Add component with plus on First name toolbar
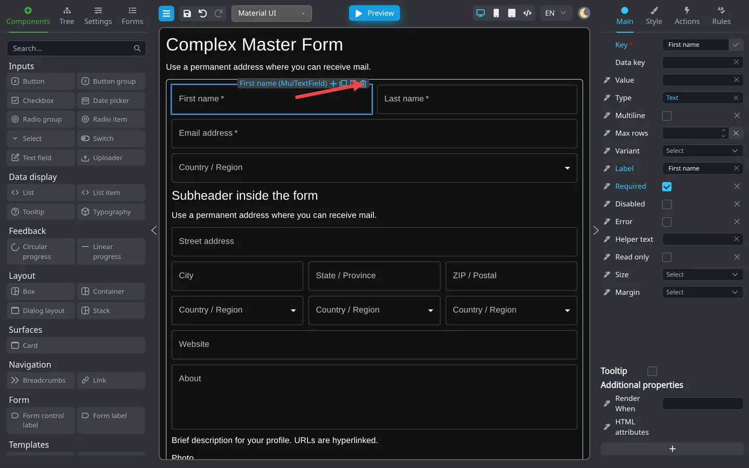 333,83
